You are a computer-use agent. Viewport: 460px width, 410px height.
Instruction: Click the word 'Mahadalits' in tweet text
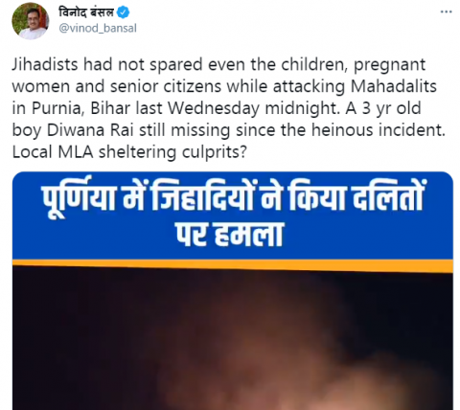click(x=394, y=86)
